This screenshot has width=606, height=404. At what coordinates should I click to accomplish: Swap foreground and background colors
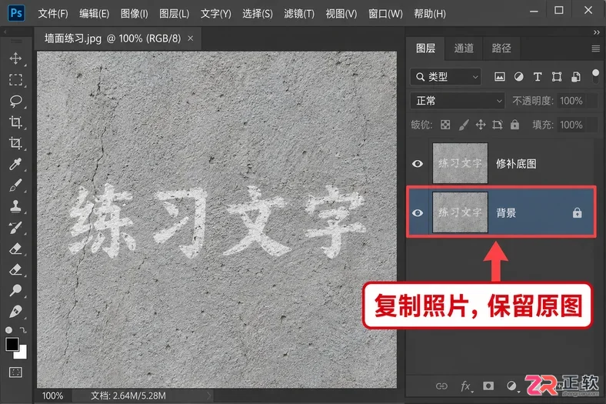[23, 330]
